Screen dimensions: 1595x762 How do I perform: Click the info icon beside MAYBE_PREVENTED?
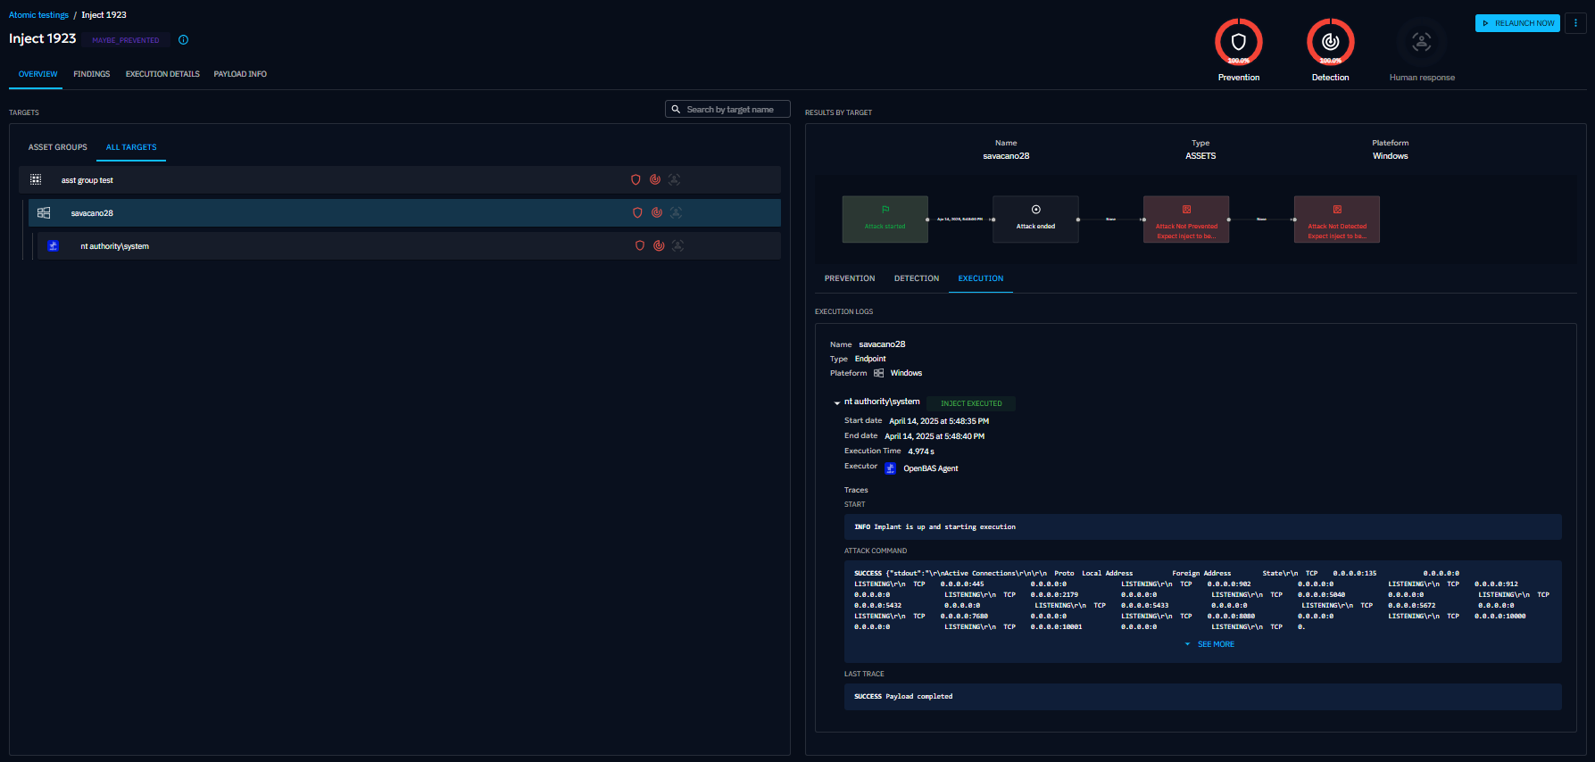click(184, 40)
